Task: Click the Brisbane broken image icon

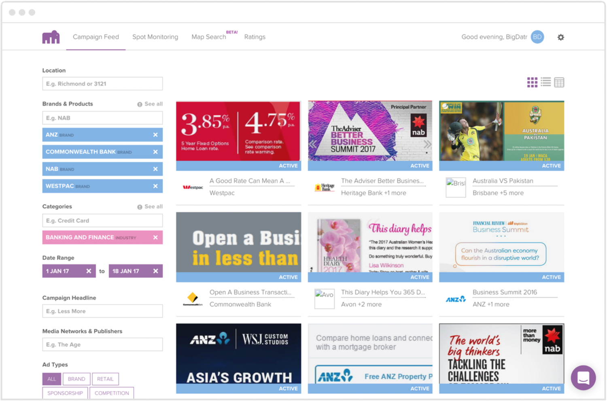Action: [456, 187]
